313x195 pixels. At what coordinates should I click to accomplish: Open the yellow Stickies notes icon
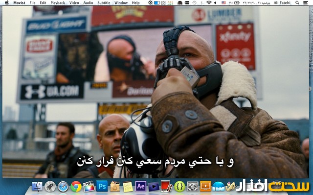point(128,186)
